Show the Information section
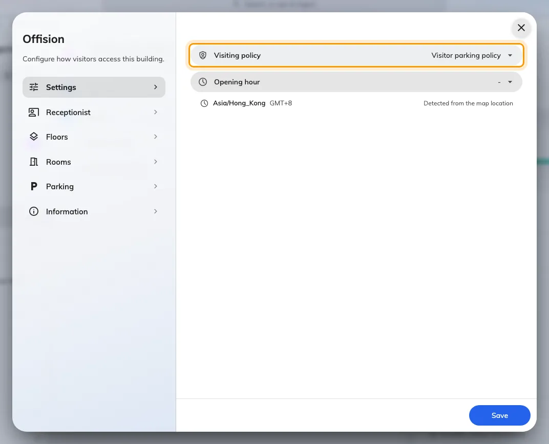The width and height of the screenshot is (549, 444). [x=94, y=211]
